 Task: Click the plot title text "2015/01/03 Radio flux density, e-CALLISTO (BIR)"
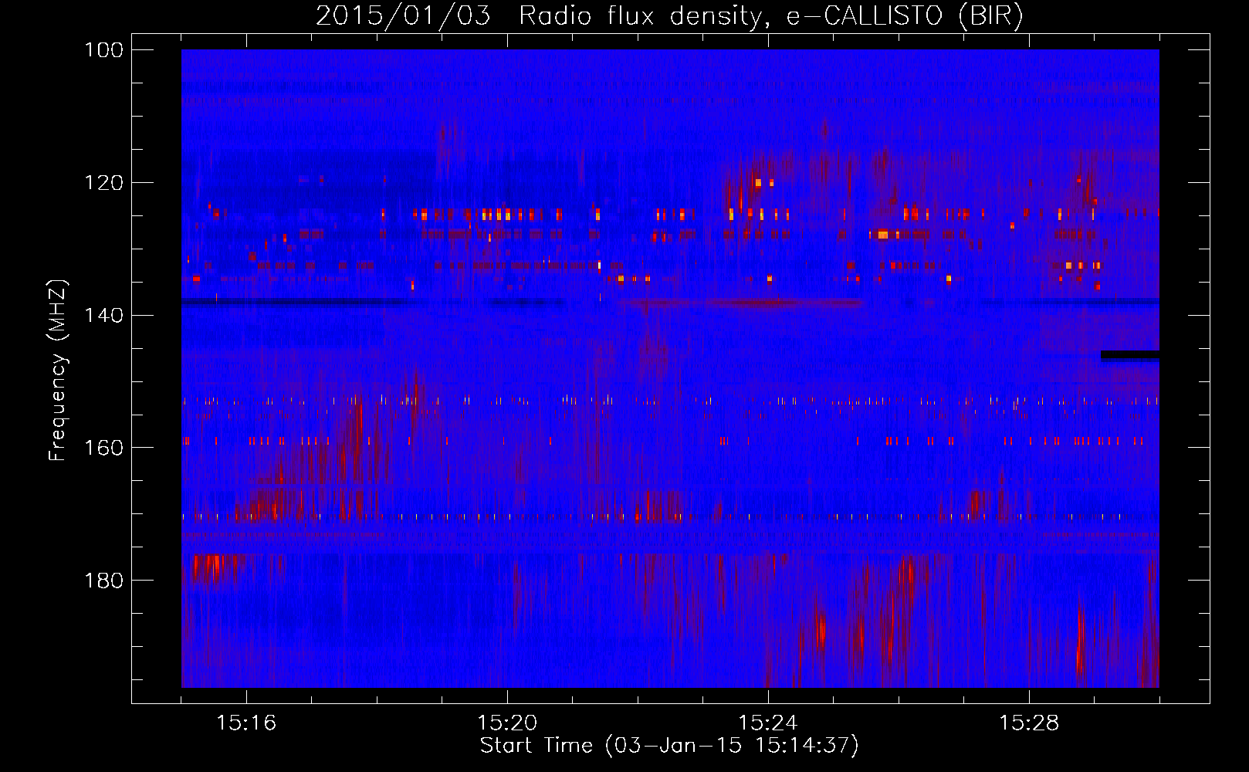669,16
